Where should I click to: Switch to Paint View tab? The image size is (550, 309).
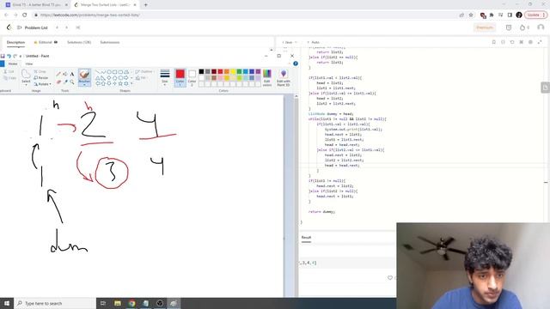pos(28,64)
